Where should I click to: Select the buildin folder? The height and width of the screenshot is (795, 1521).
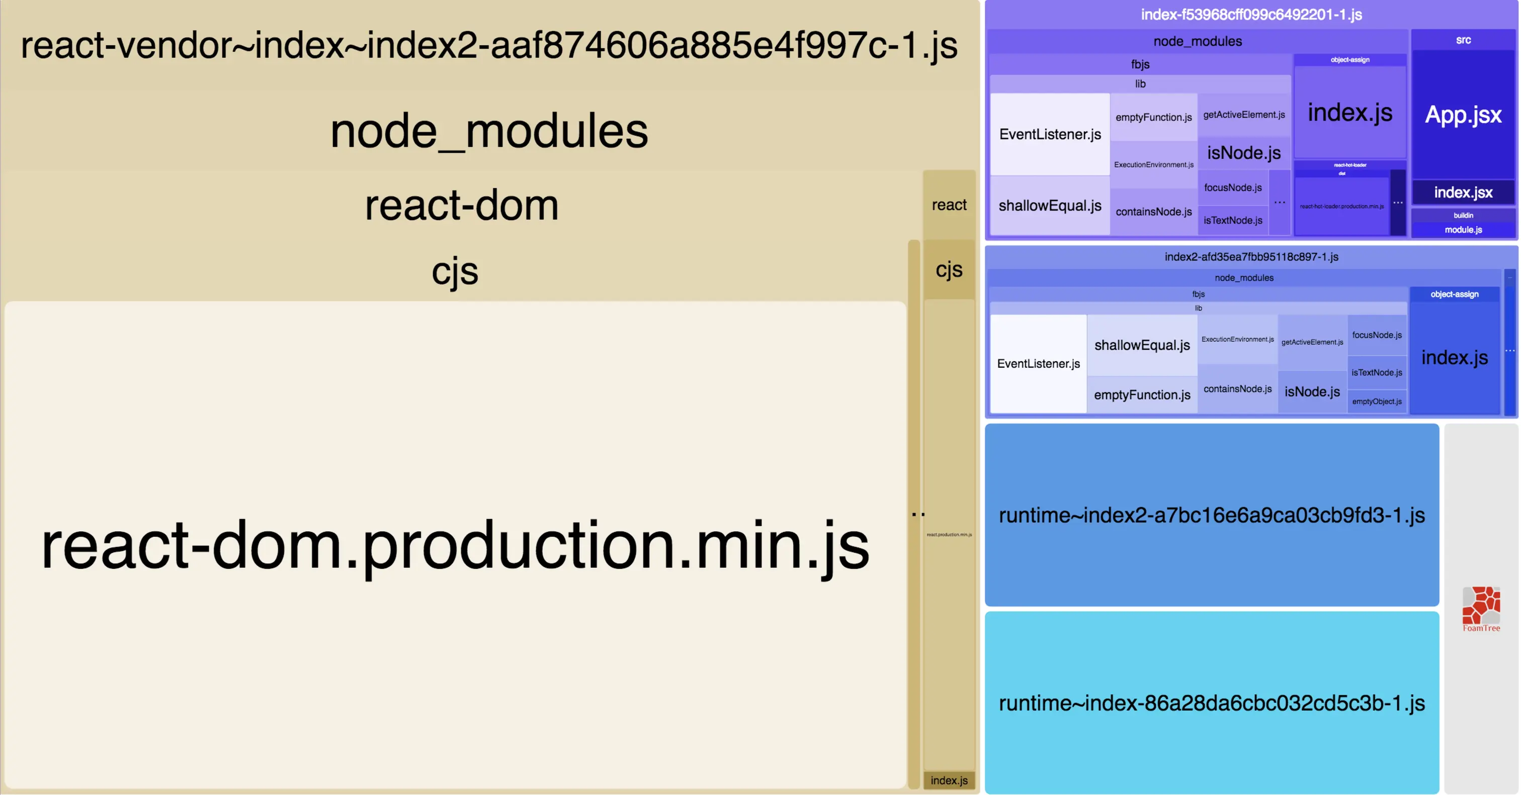point(1463,215)
